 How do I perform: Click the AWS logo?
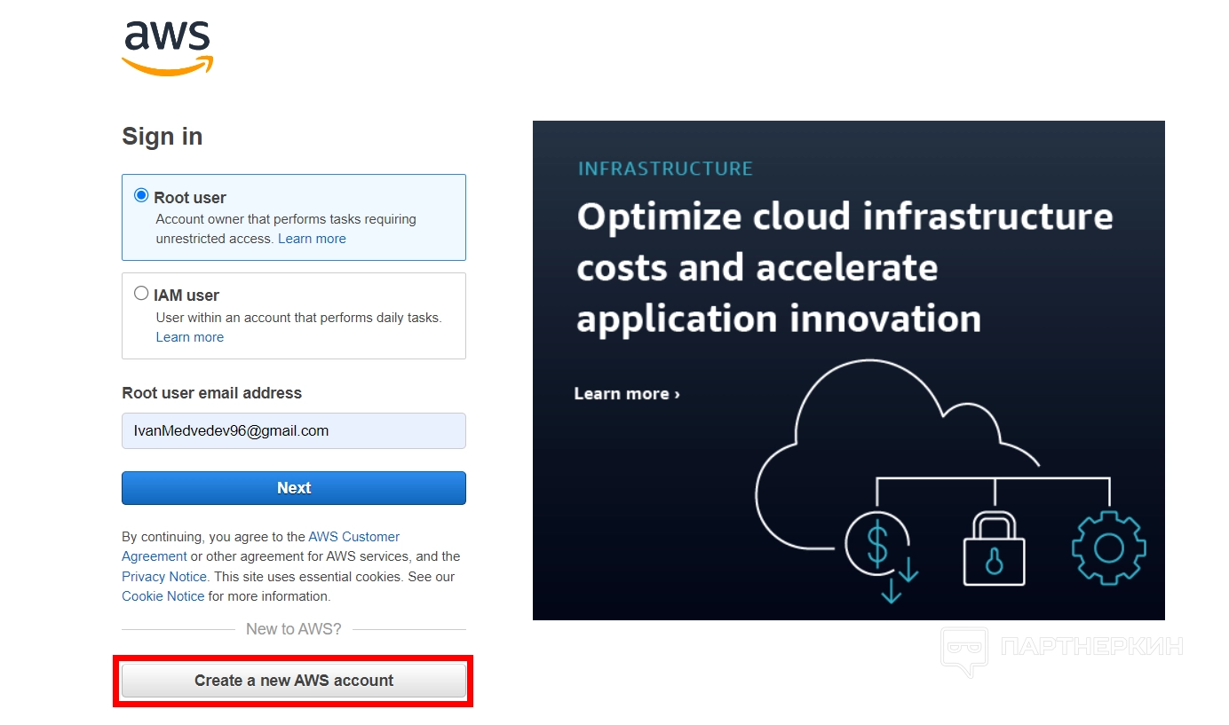point(168,48)
